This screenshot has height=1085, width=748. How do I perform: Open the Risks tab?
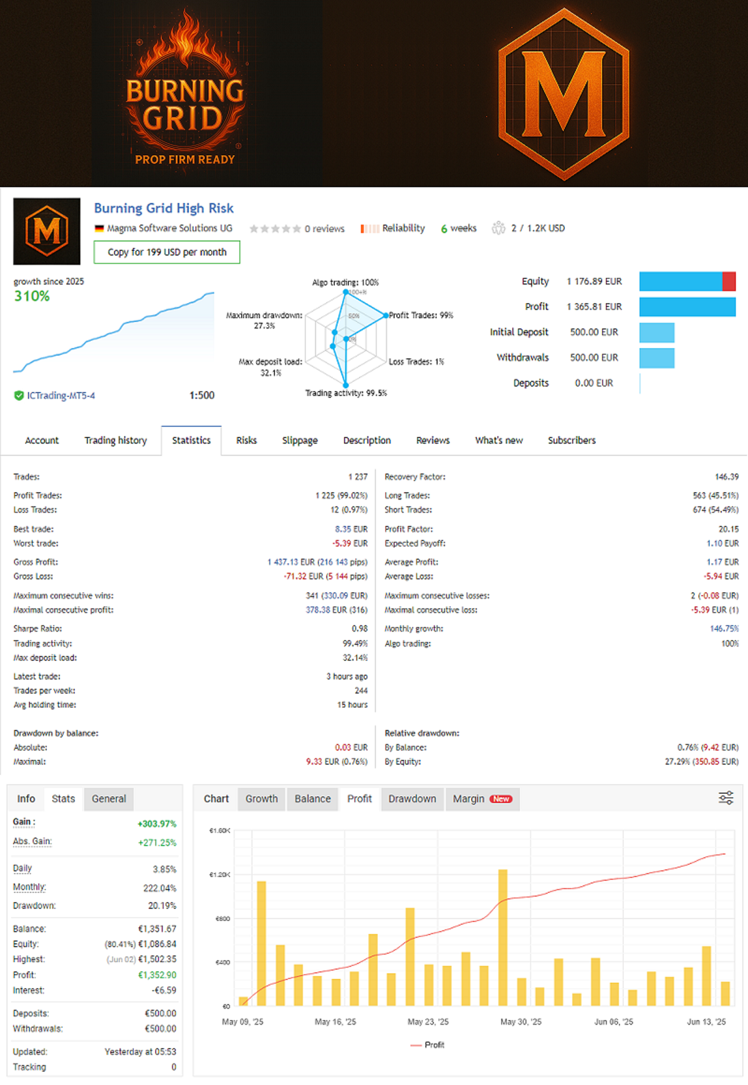click(x=246, y=440)
